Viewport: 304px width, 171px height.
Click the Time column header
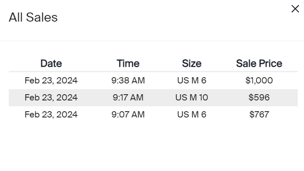pyautogui.click(x=128, y=64)
